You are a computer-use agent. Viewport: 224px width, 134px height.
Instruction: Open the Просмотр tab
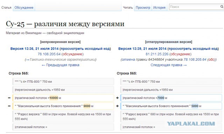point(143,8)
